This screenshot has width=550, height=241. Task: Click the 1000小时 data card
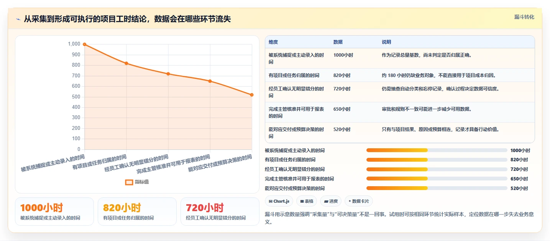coord(54,211)
